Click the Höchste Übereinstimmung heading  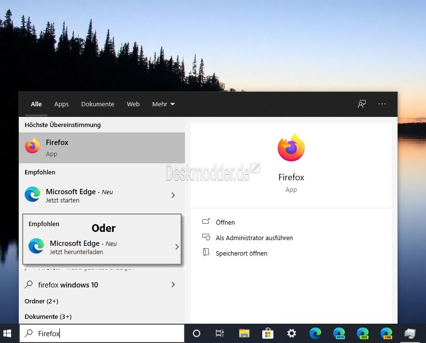tap(62, 125)
